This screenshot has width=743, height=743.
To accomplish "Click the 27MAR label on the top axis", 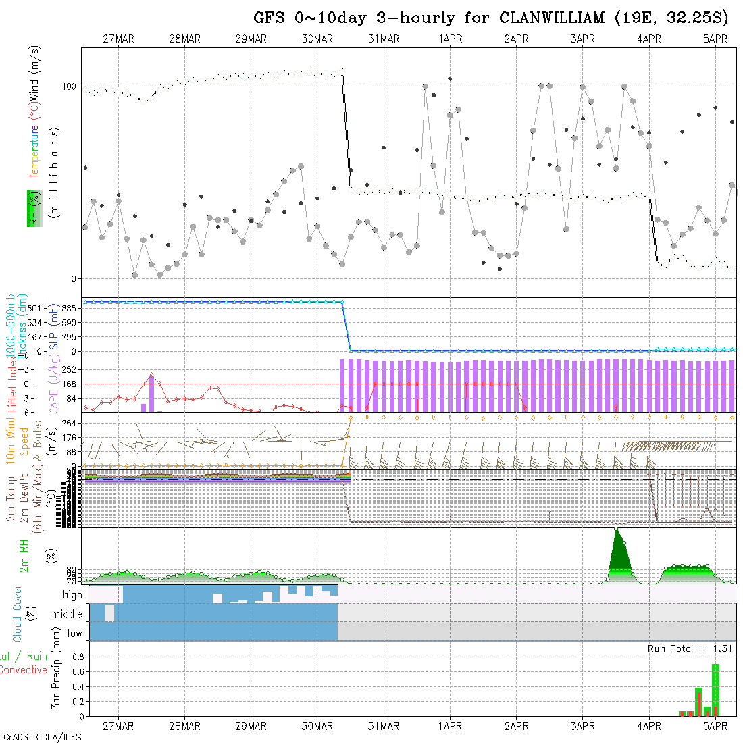I will [118, 39].
